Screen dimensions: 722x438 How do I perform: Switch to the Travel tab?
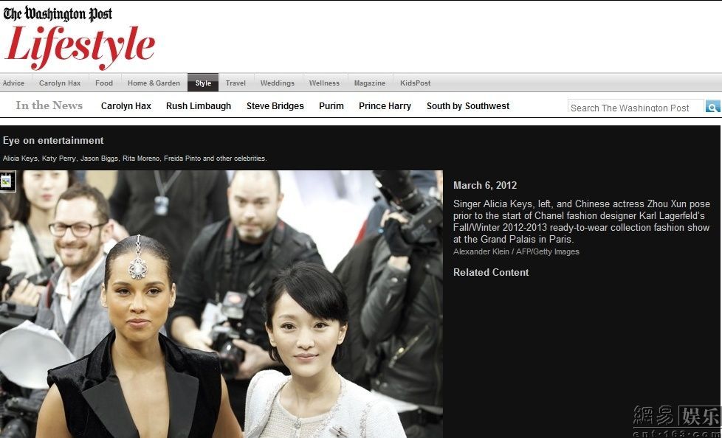click(x=235, y=83)
